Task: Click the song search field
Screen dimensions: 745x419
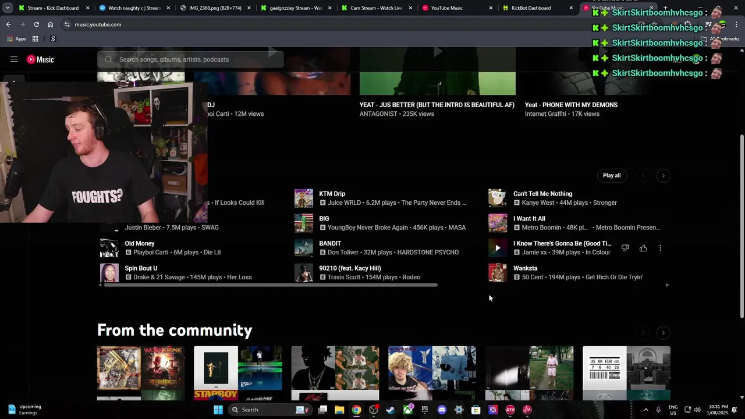Action: pos(190,59)
